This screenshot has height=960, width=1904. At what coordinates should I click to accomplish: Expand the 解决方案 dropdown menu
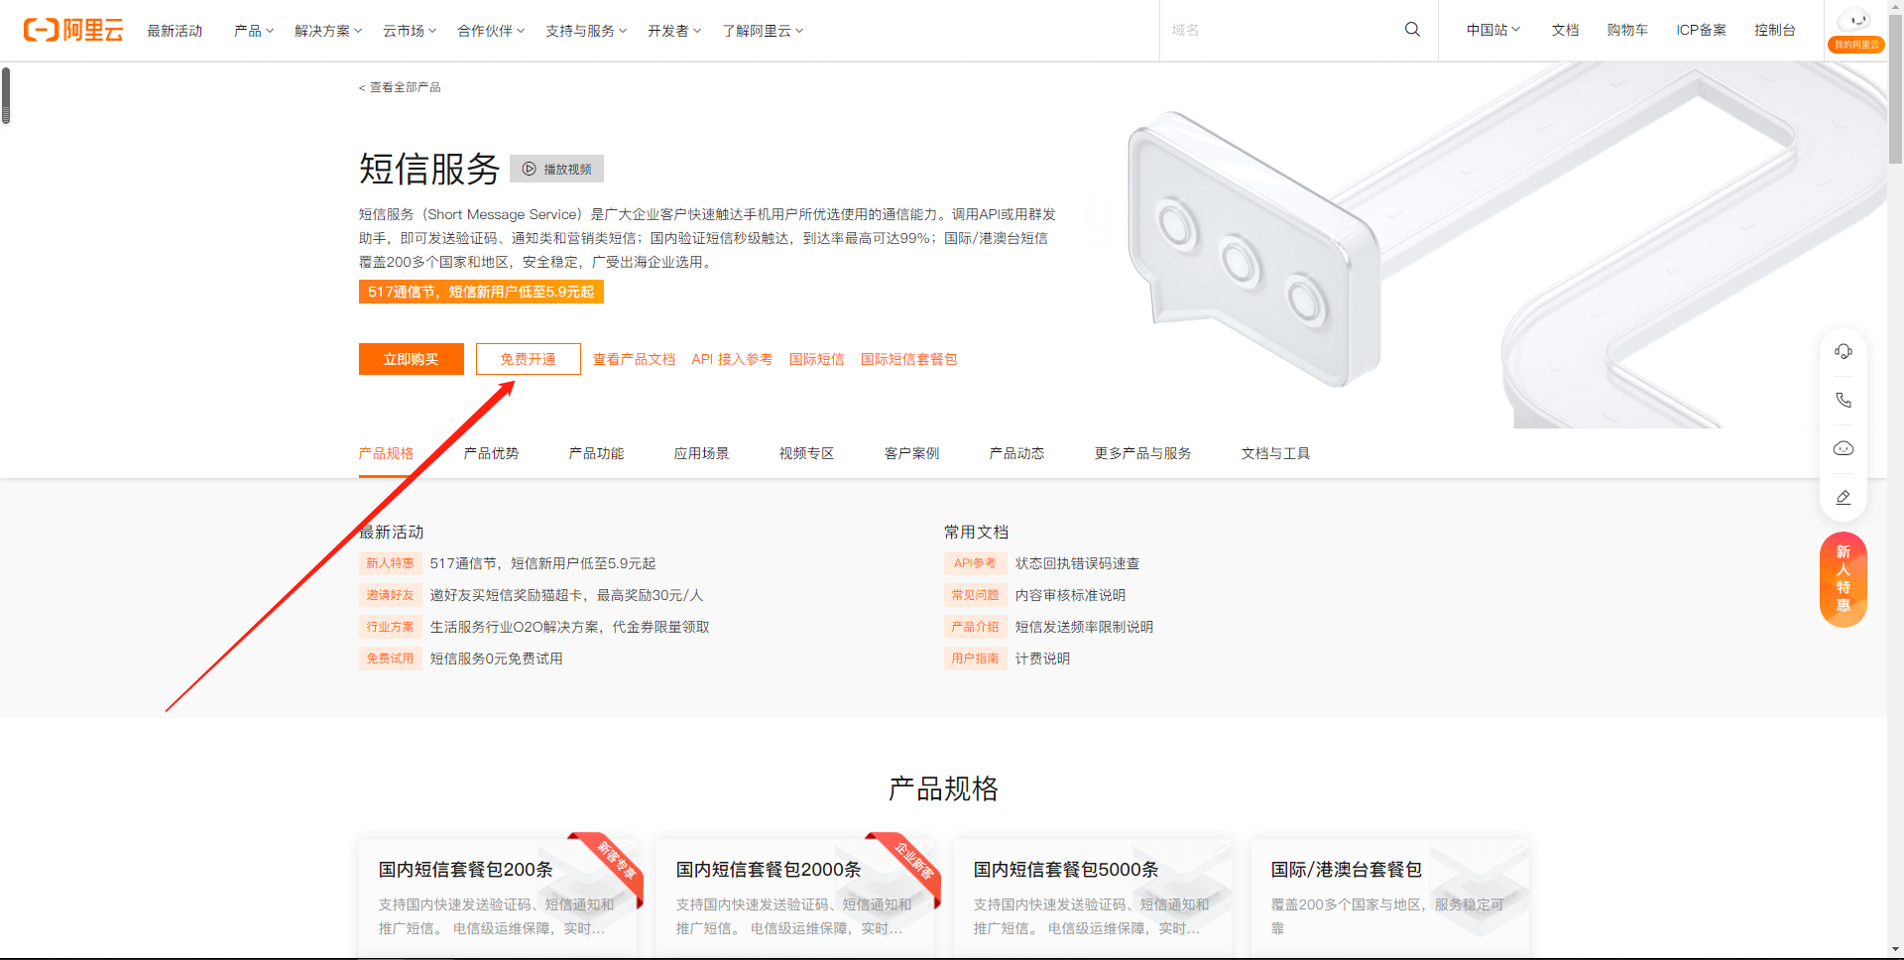[328, 31]
